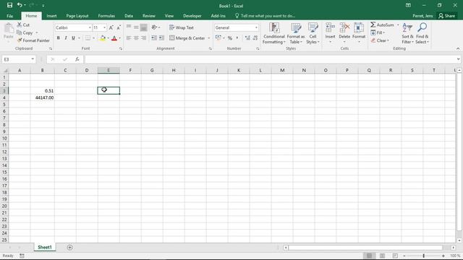The width and height of the screenshot is (463, 260).
Task: Expand the formula bar
Action: [x=458, y=59]
